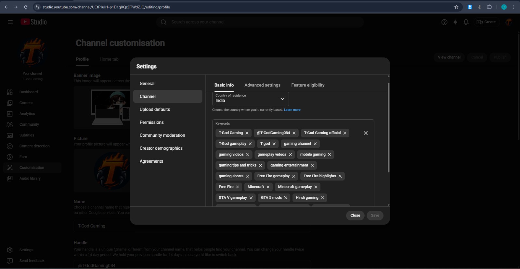The image size is (520, 269).
Task: Delete the gameplay videos keyword
Action: pos(291,155)
